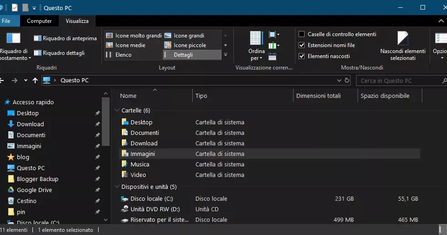Select Icone molto grandi layout
Screen dimensions: 447x235
tap(109, 36)
